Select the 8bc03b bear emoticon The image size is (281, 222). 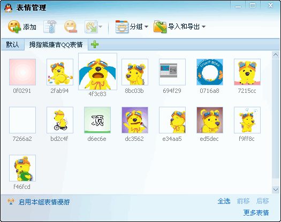pyautogui.click(x=135, y=72)
